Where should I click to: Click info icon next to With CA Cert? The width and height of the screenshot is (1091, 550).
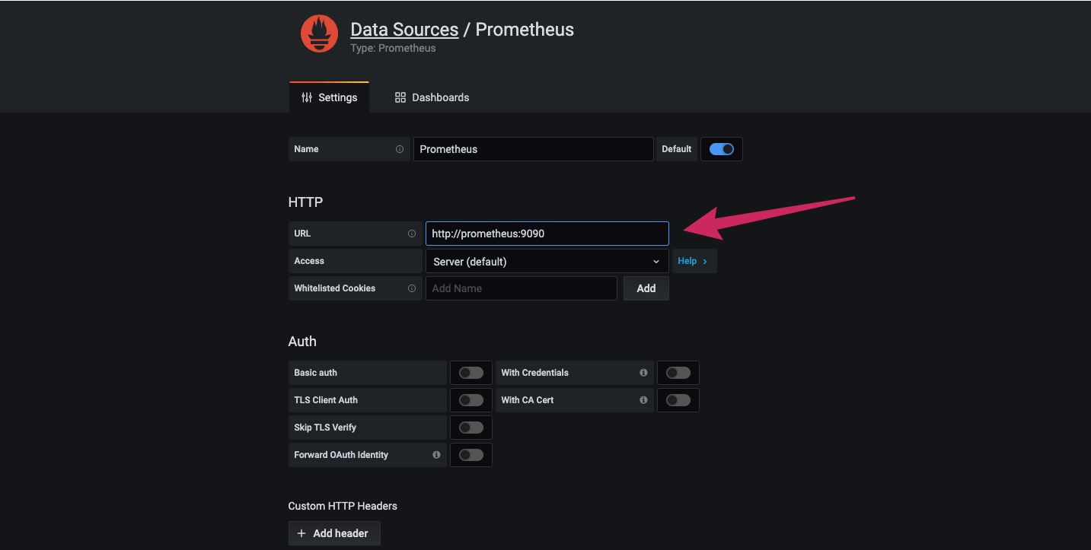pos(643,400)
